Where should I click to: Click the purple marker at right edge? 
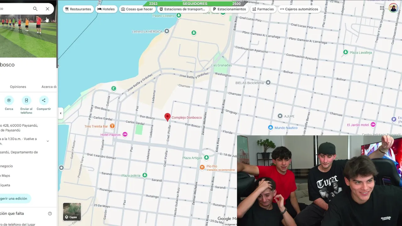pyautogui.click(x=394, y=119)
